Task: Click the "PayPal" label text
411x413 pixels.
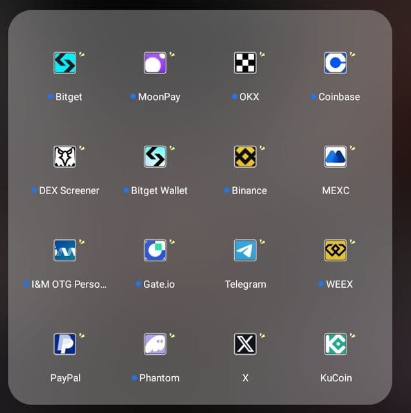Action: click(65, 379)
